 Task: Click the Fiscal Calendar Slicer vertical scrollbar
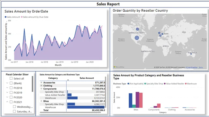[x=32, y=84]
